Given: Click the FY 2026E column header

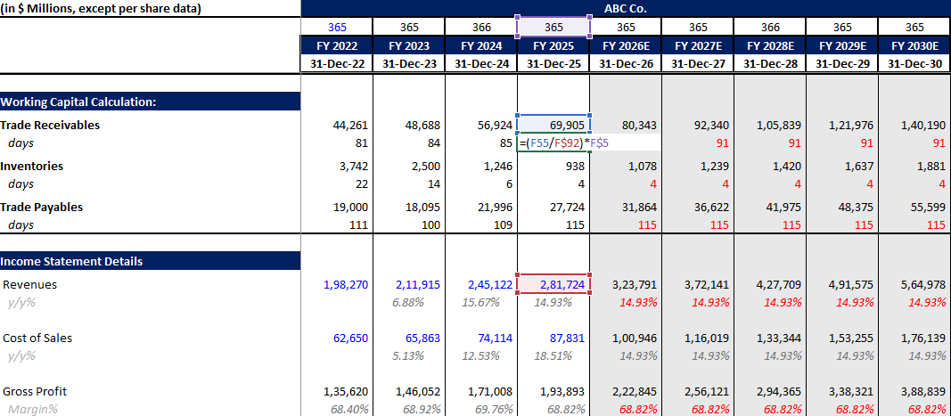Looking at the screenshot, I should pyautogui.click(x=626, y=46).
